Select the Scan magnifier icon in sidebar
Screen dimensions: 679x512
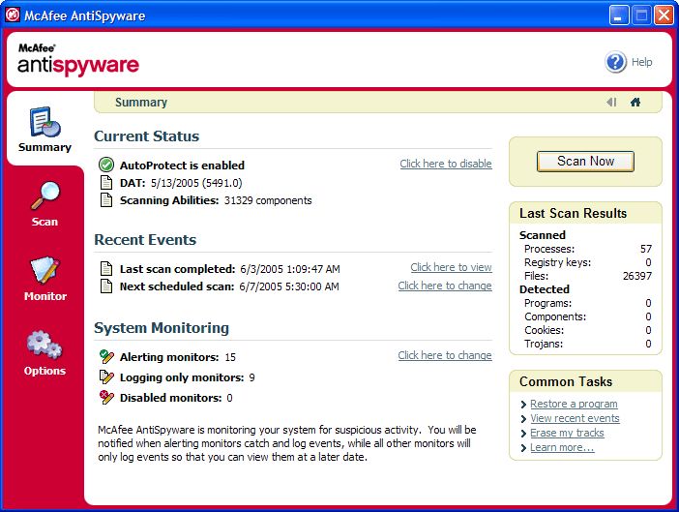[x=44, y=196]
